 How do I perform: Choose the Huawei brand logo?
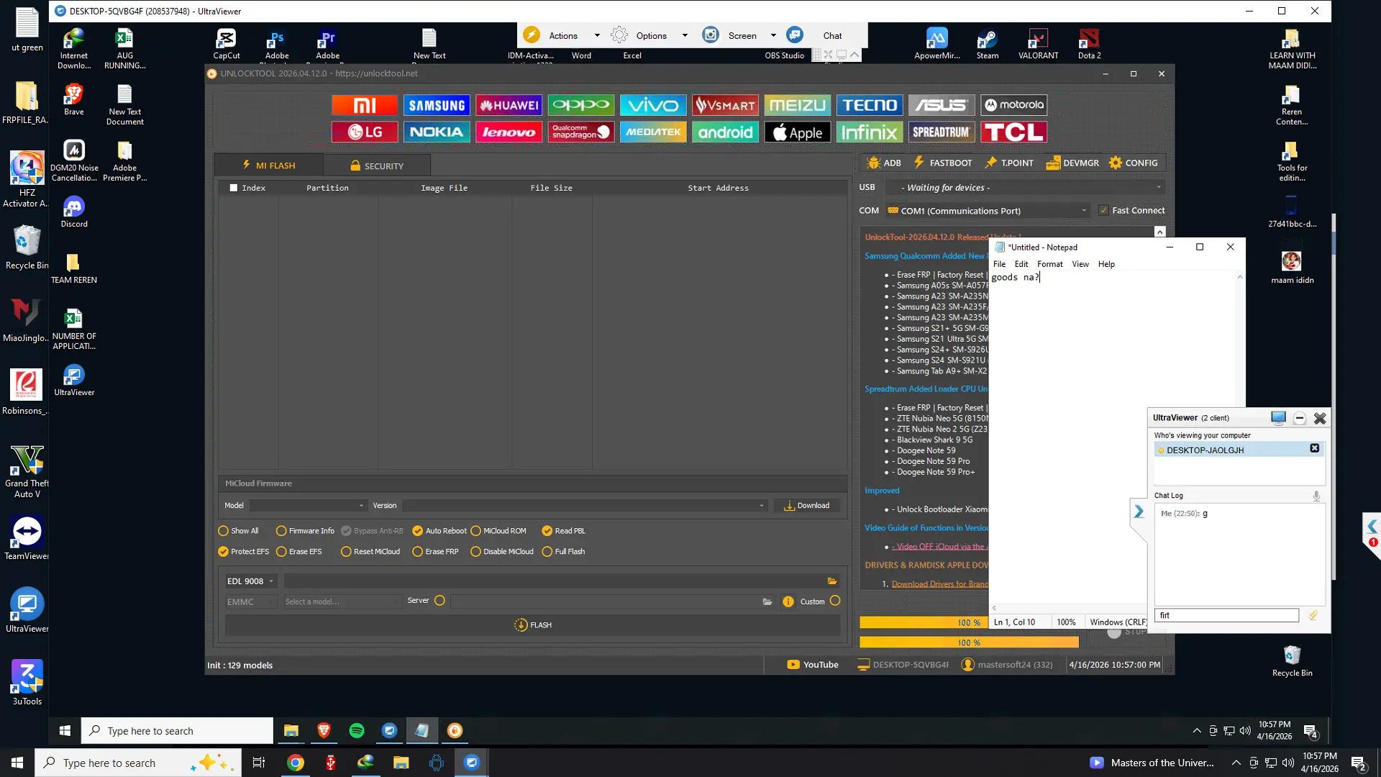tap(509, 105)
